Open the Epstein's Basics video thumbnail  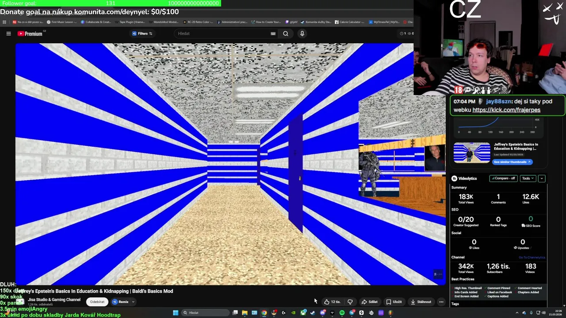coord(472,153)
